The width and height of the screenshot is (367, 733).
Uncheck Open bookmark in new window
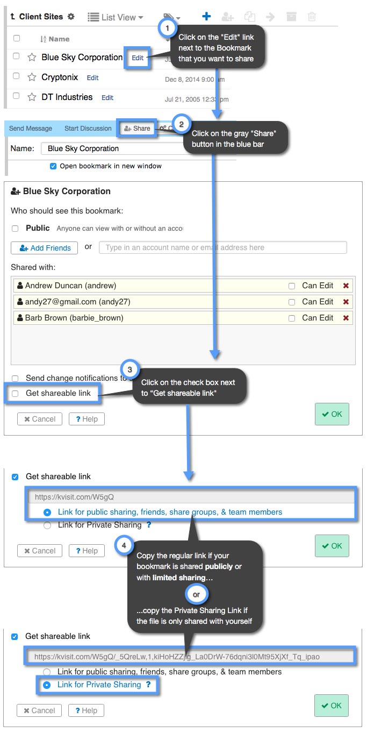coord(53,166)
